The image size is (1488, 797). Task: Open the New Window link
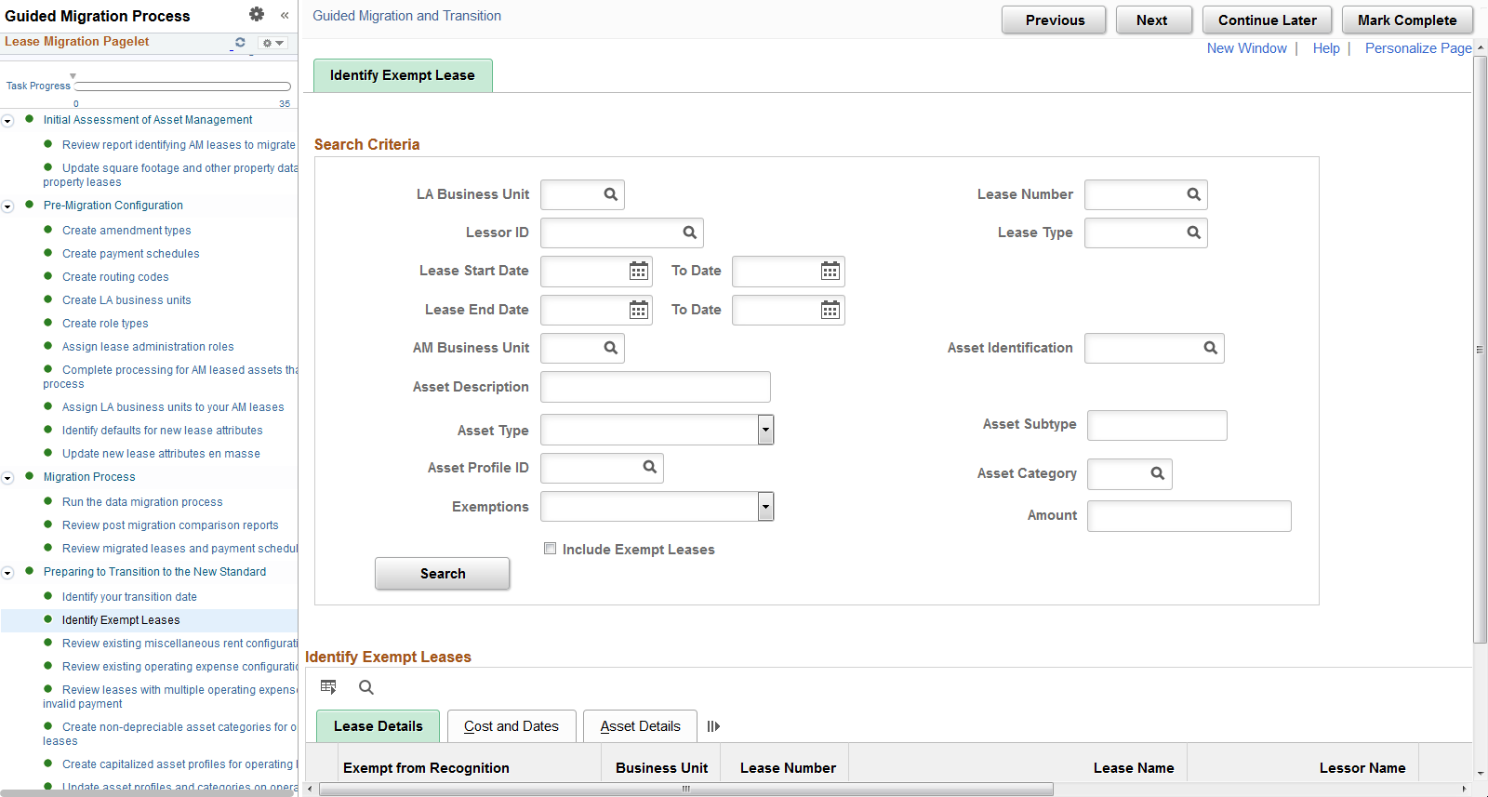pyautogui.click(x=1247, y=48)
